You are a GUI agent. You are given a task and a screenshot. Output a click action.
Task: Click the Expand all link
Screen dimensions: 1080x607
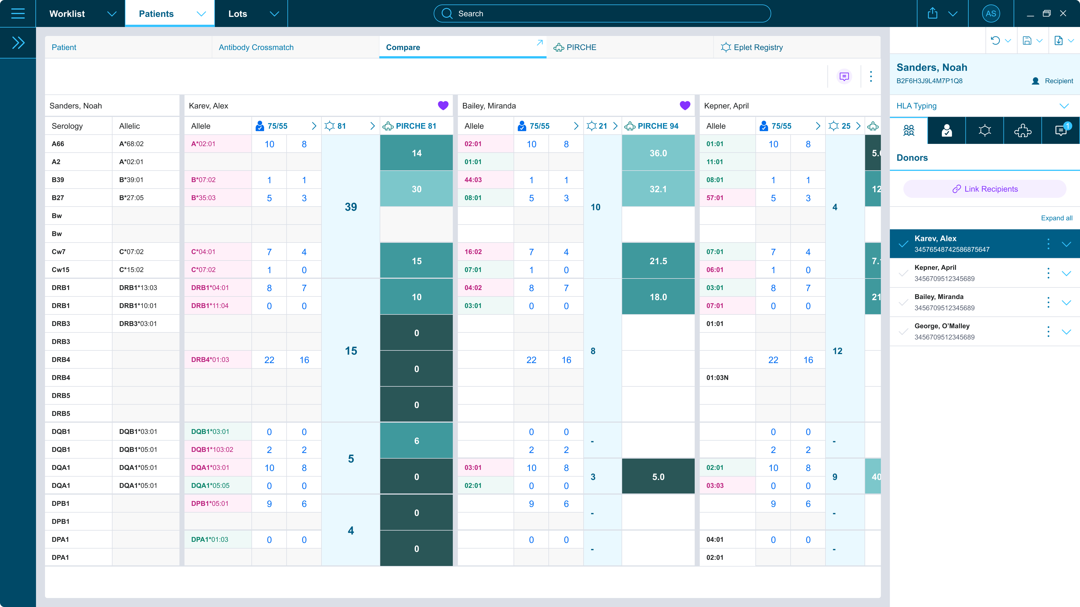coord(1056,218)
